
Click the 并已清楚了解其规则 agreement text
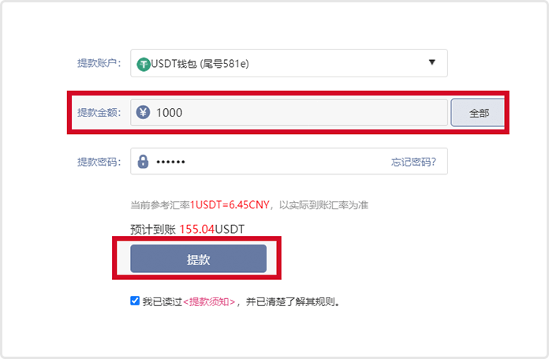[x=293, y=301]
